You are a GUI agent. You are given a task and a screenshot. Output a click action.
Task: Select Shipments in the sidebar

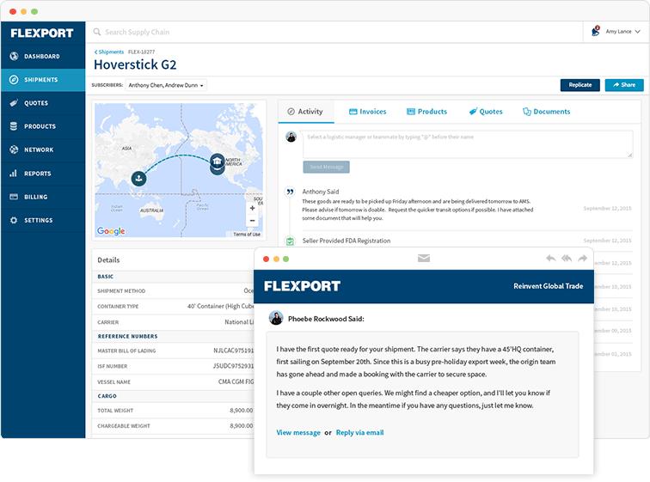point(43,80)
